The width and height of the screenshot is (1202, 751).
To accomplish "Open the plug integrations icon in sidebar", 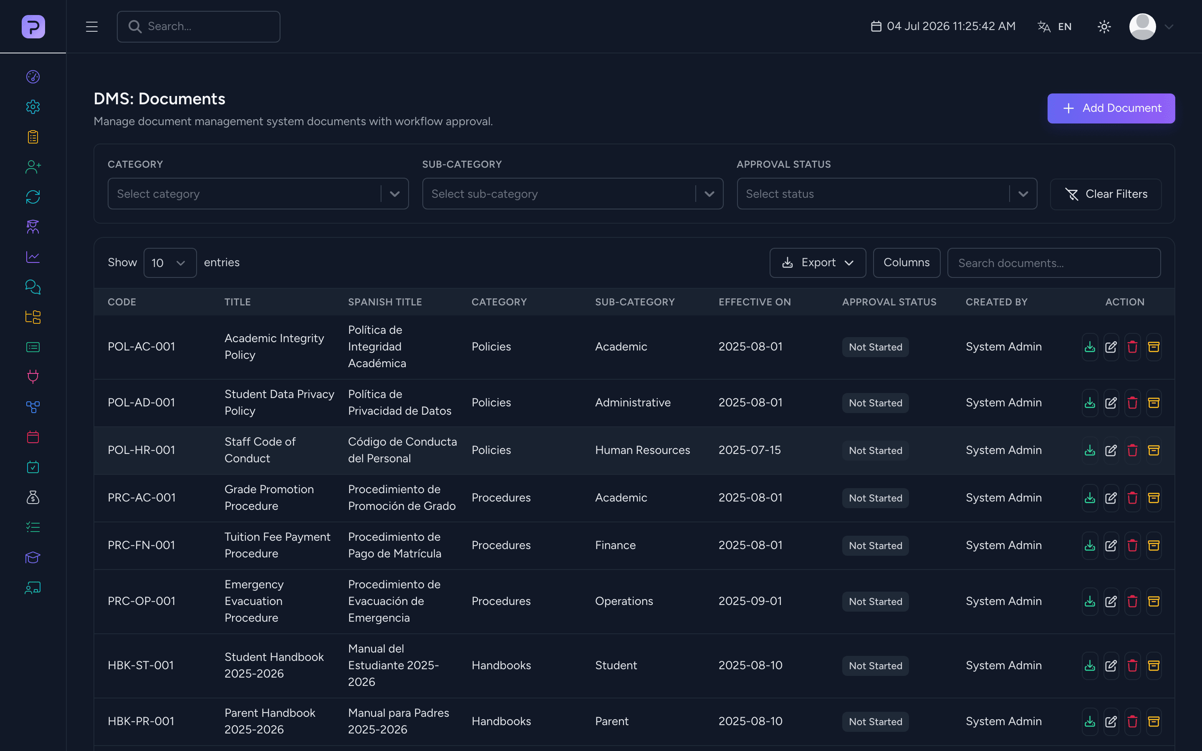I will coord(33,377).
